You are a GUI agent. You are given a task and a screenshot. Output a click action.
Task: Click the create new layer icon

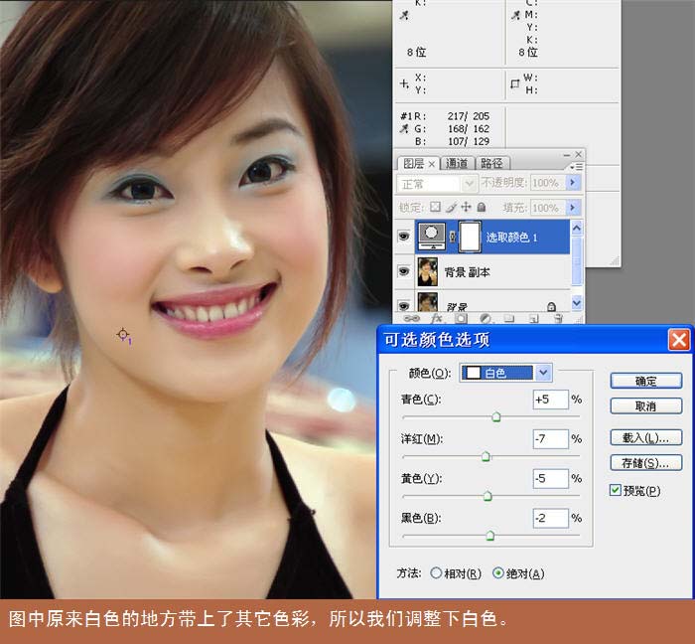point(534,318)
